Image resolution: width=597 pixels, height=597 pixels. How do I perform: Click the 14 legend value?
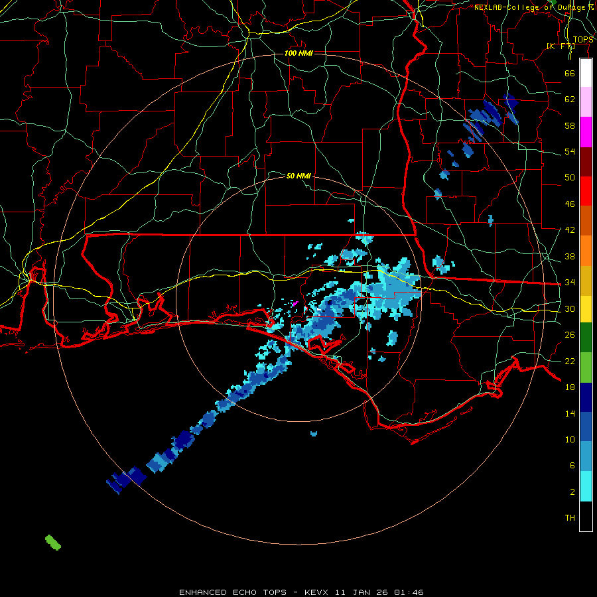[570, 413]
